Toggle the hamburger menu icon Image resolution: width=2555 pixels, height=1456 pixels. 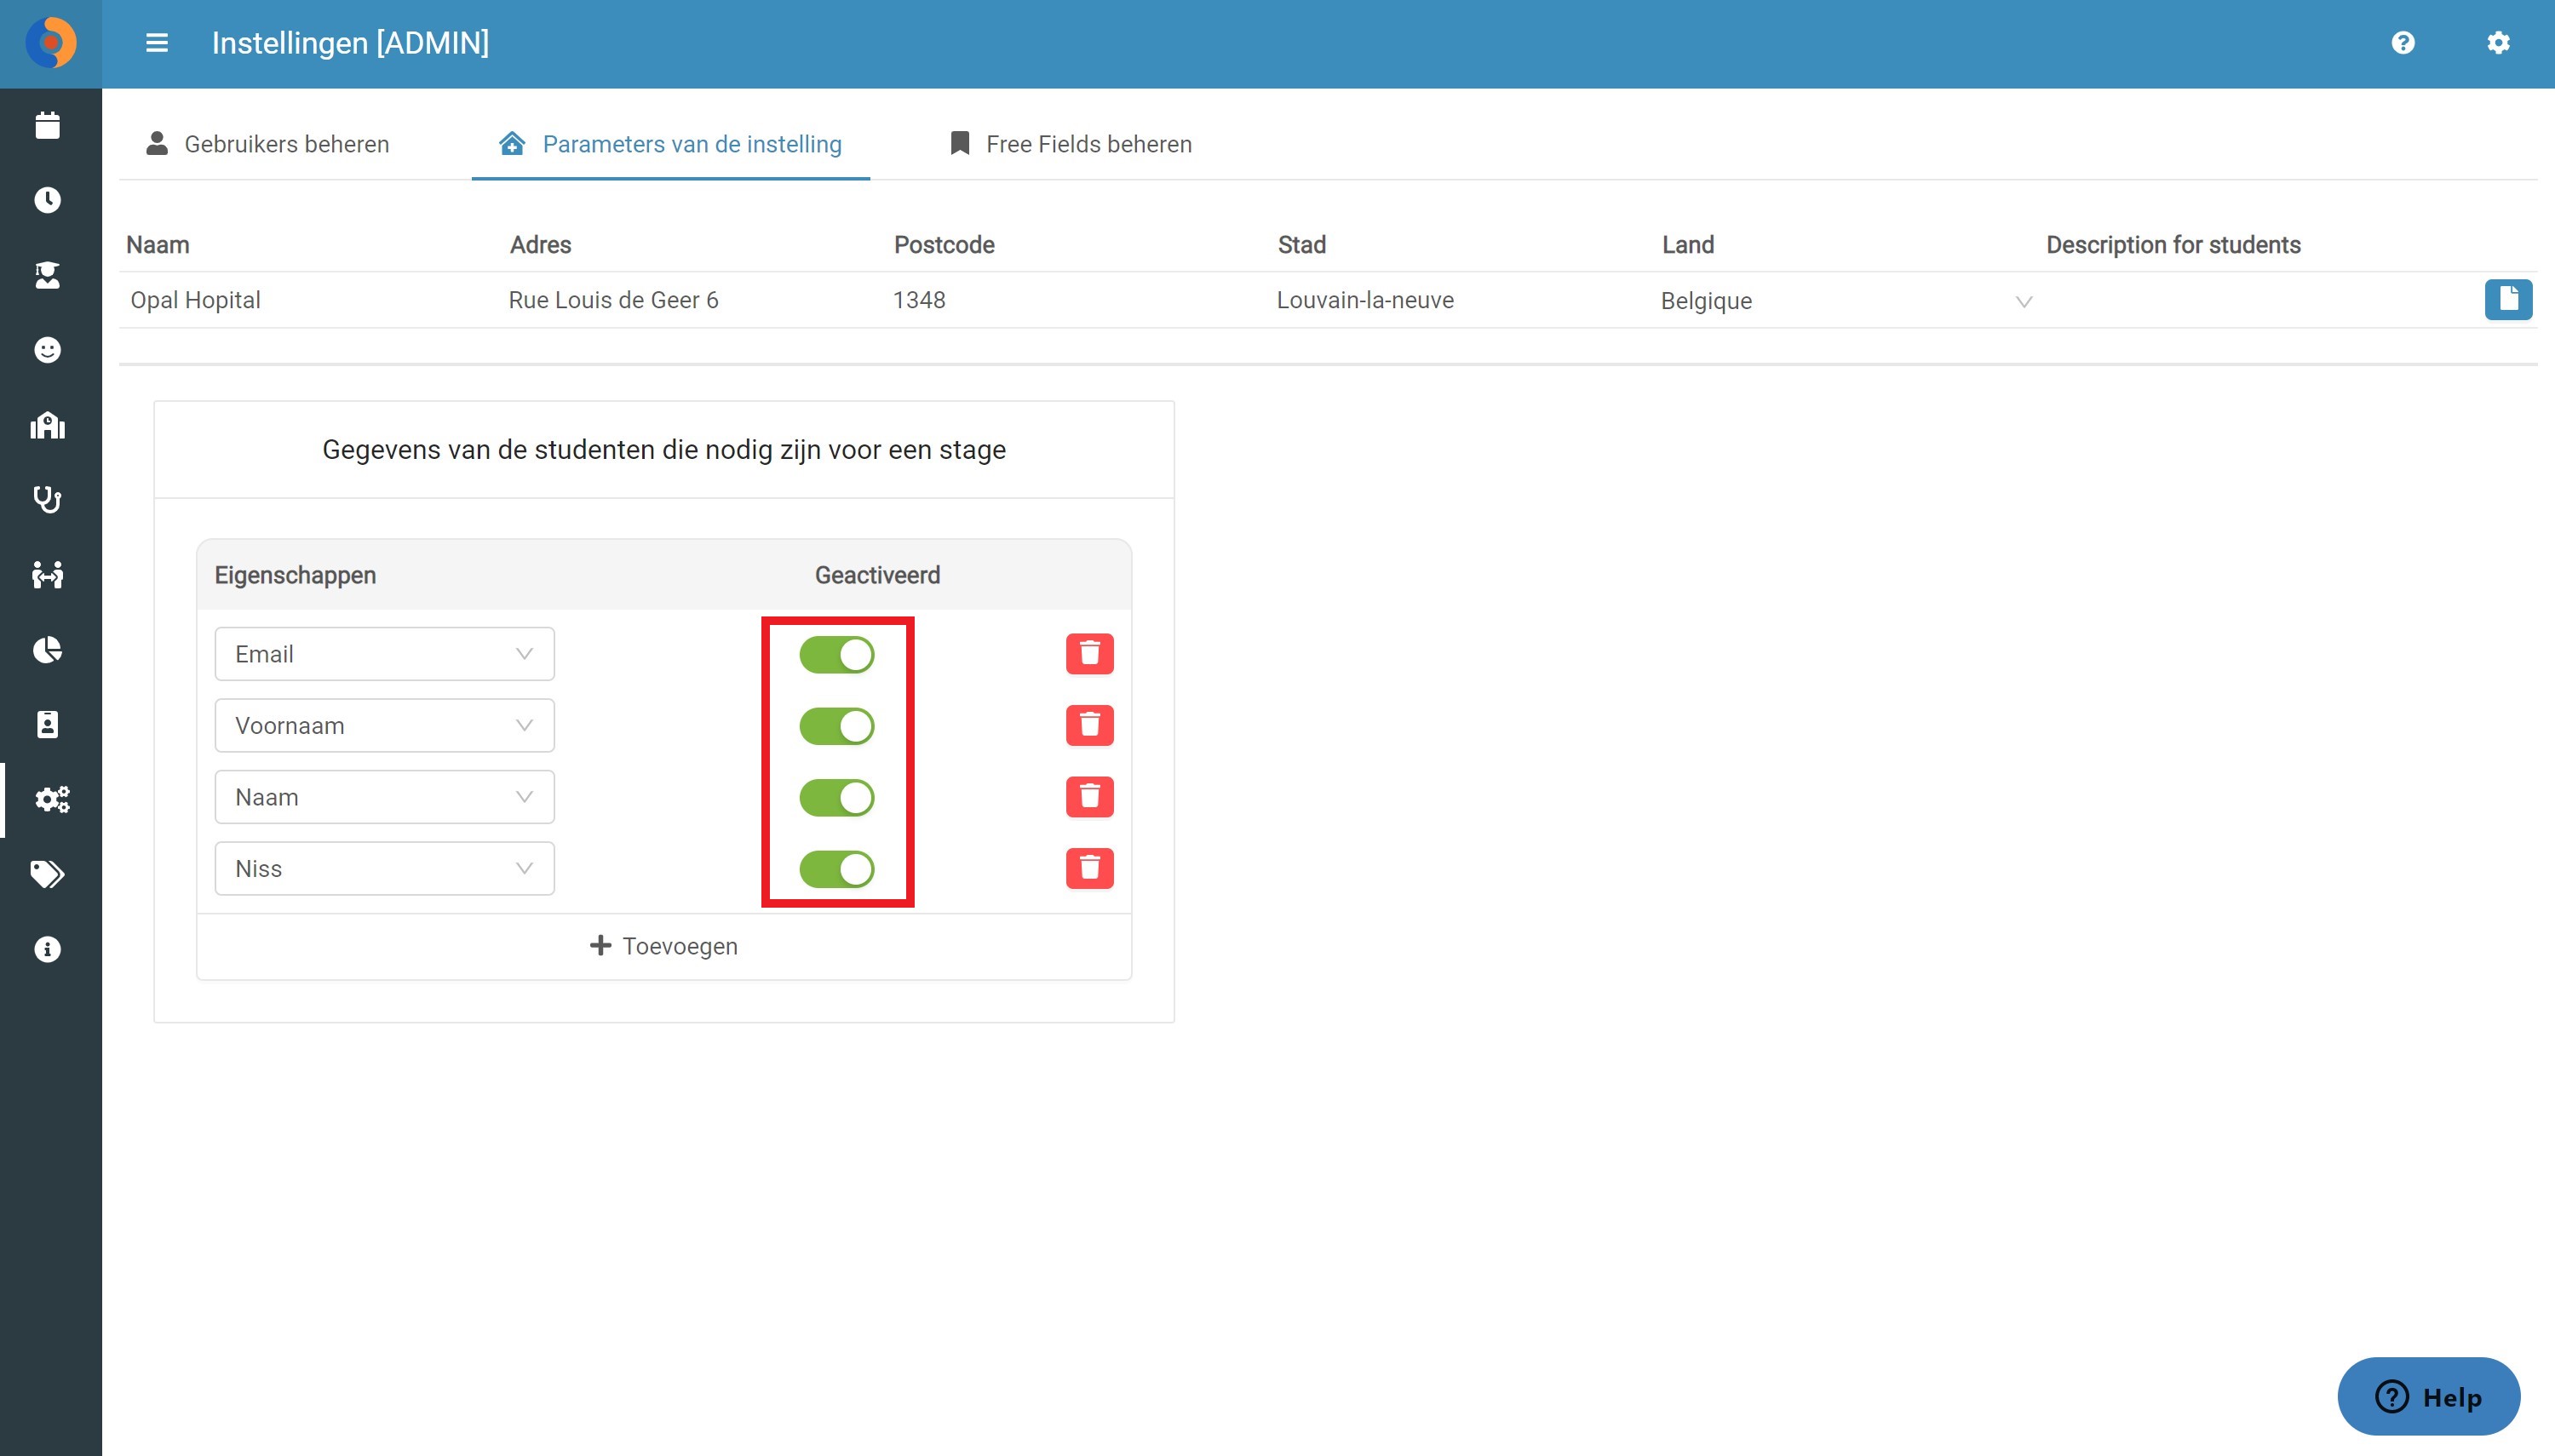coord(157,43)
